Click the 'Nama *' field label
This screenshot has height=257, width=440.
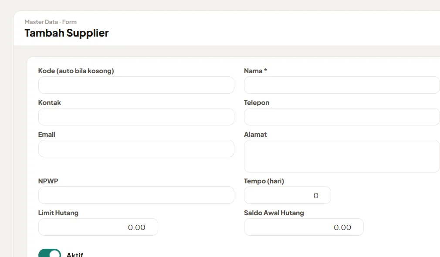click(x=255, y=71)
